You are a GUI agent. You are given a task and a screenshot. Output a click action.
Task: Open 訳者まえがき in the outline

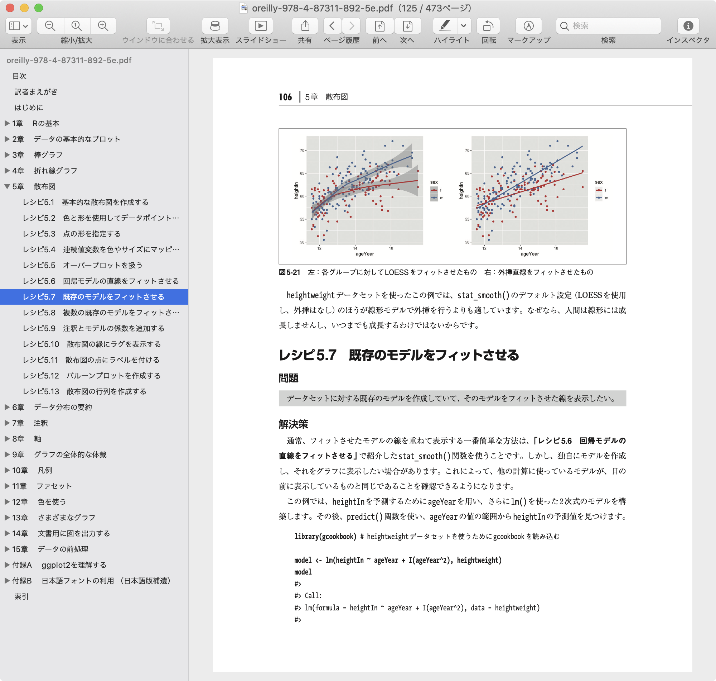point(36,92)
